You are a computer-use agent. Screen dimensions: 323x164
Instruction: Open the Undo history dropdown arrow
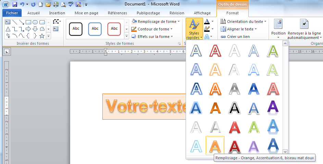coord(27,4)
